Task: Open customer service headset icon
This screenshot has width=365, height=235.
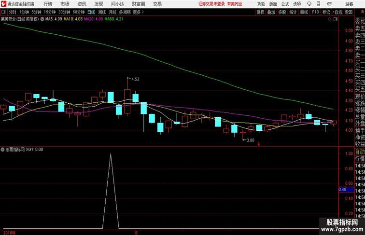Action: [x=309, y=4]
